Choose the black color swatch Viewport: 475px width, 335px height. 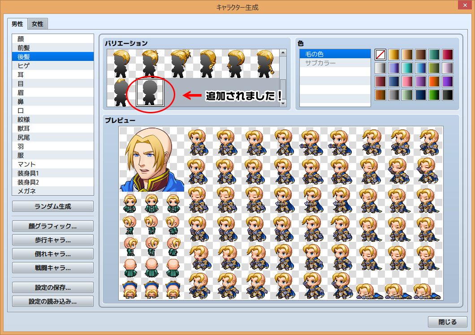pyautogui.click(x=447, y=95)
